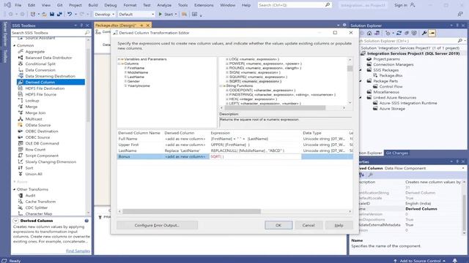Select Union All transform

(x=34, y=174)
